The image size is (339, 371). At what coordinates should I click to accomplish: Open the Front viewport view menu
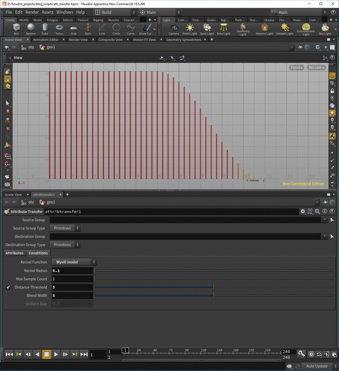pyautogui.click(x=296, y=67)
